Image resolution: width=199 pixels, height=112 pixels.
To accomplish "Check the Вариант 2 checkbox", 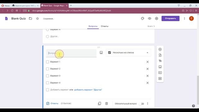I will tap(48, 69).
